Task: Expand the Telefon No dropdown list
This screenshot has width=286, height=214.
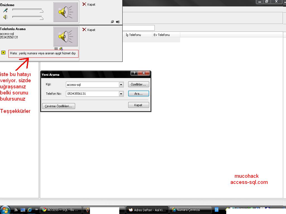Action: pyautogui.click(x=121, y=94)
